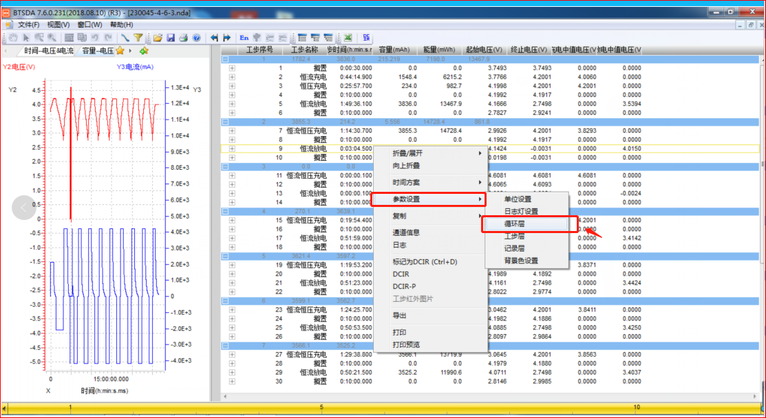Click the printer icon
Screen dimensions: 766x418
click(183, 38)
